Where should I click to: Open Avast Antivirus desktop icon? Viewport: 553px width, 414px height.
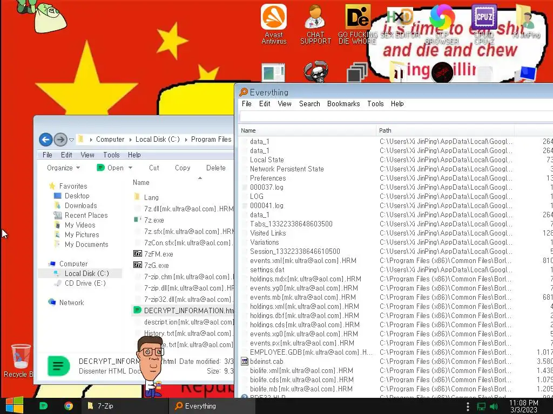tap(274, 24)
